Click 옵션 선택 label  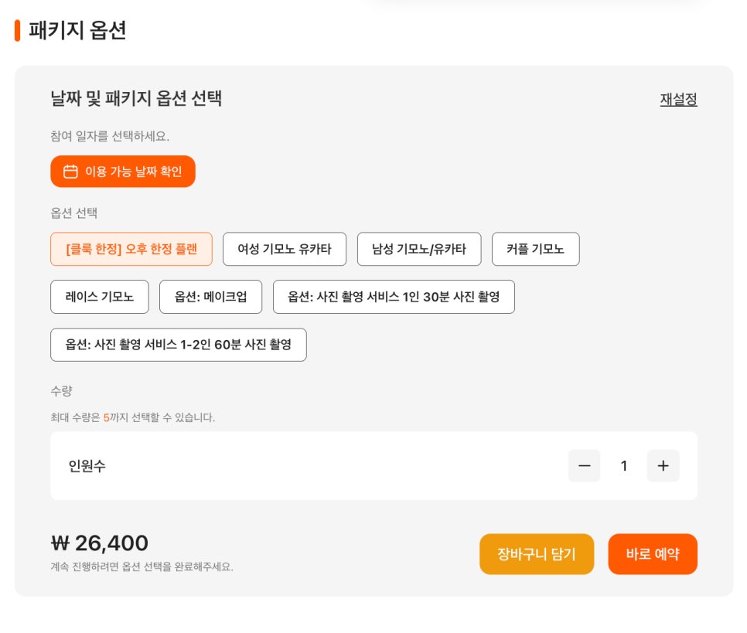(73, 213)
